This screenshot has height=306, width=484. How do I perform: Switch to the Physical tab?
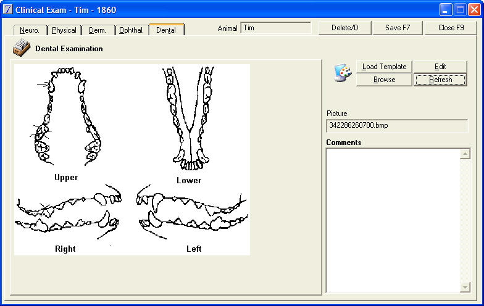coord(64,30)
